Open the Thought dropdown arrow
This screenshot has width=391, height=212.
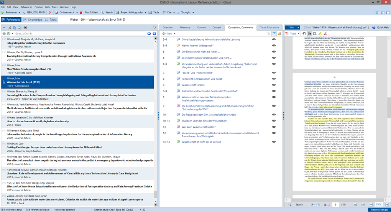pyautogui.click(x=193, y=12)
